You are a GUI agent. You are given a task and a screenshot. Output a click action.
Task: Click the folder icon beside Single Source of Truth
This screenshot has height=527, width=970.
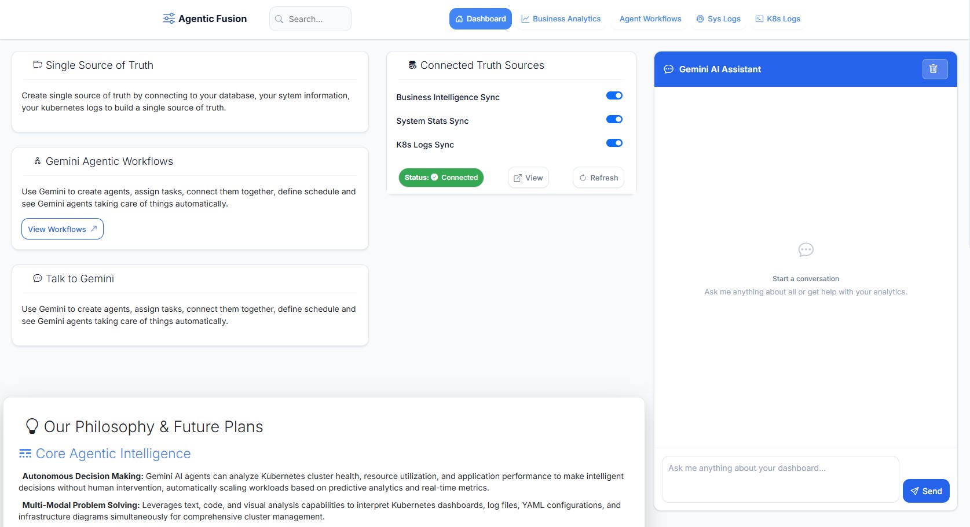[38, 65]
